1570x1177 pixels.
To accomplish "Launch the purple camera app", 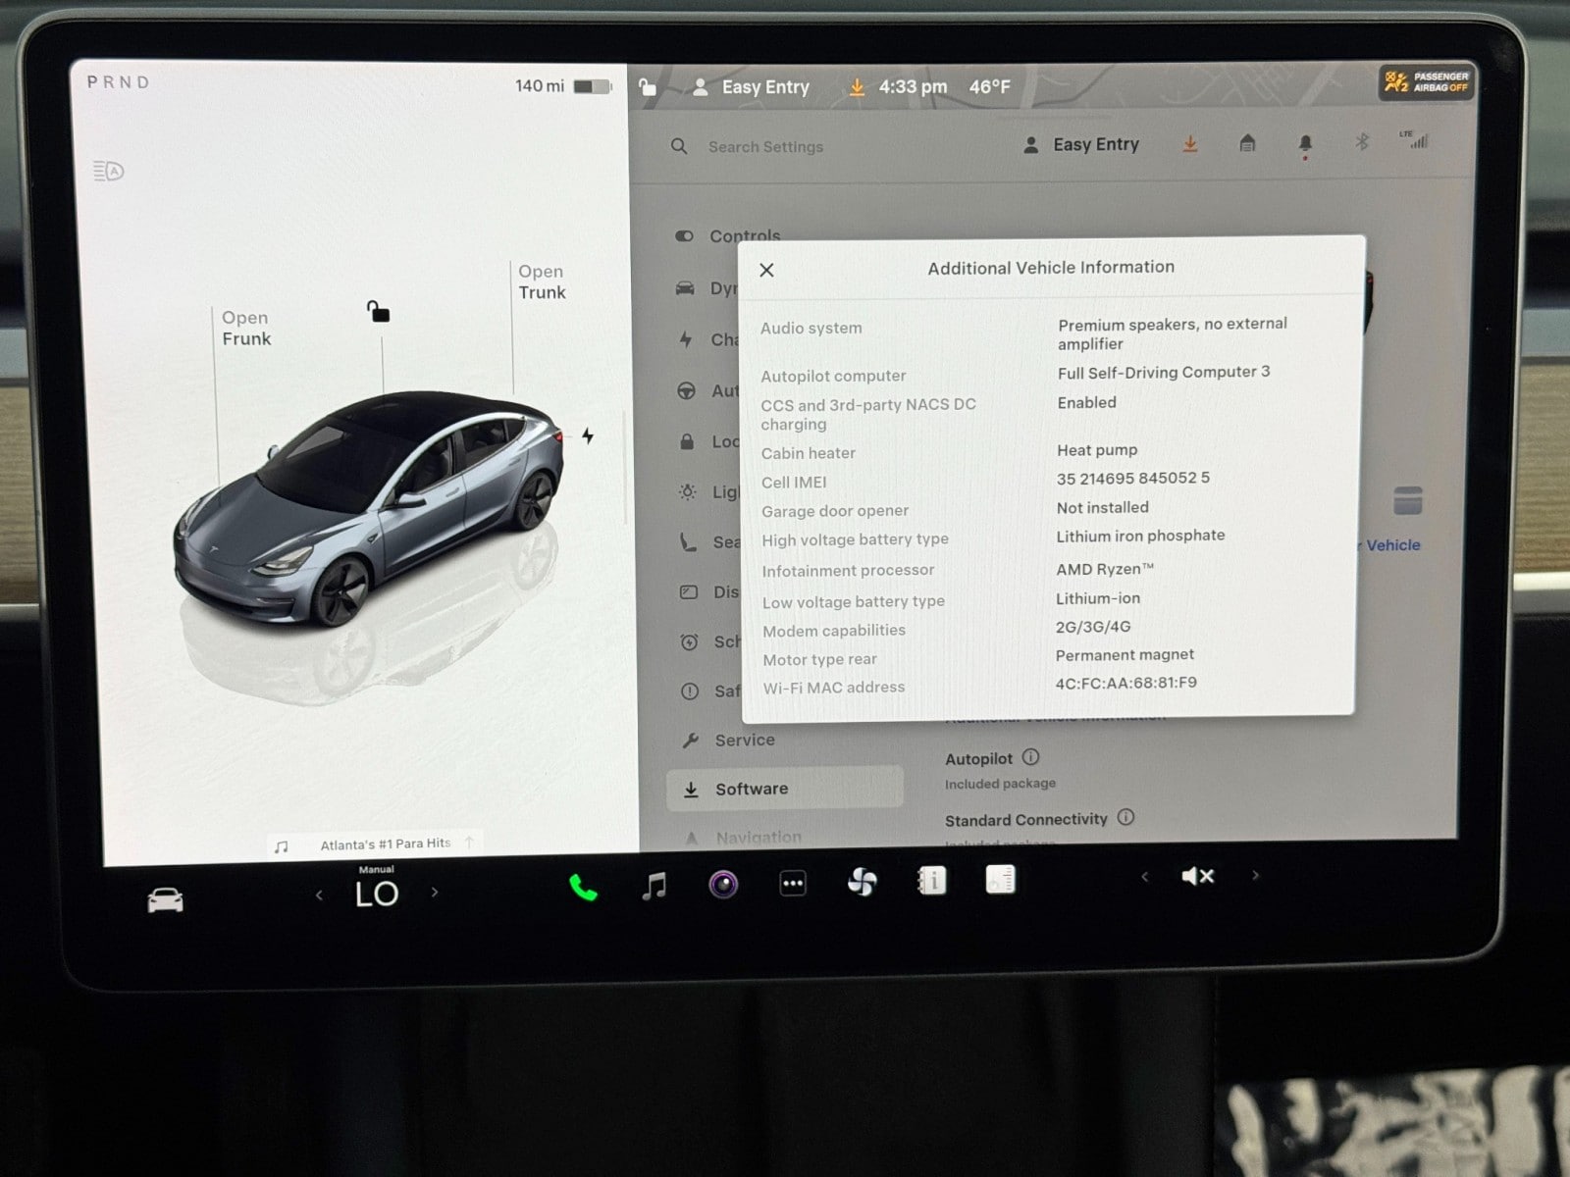I will [723, 885].
